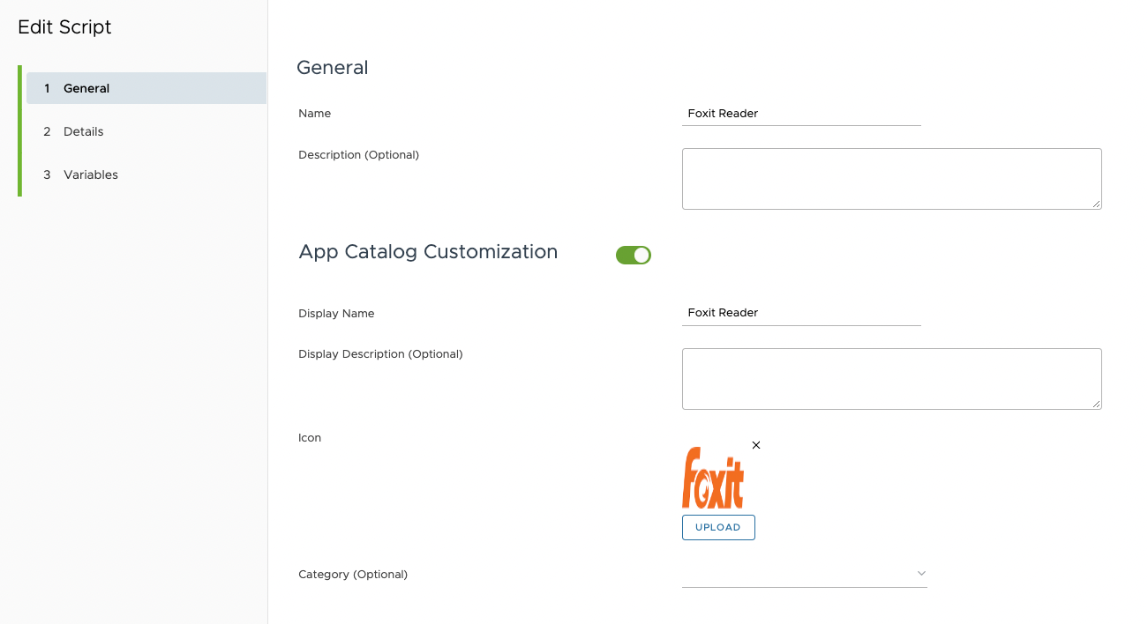Image resolution: width=1148 pixels, height=624 pixels.
Task: Click the Description (Optional) label
Action: 358,155
